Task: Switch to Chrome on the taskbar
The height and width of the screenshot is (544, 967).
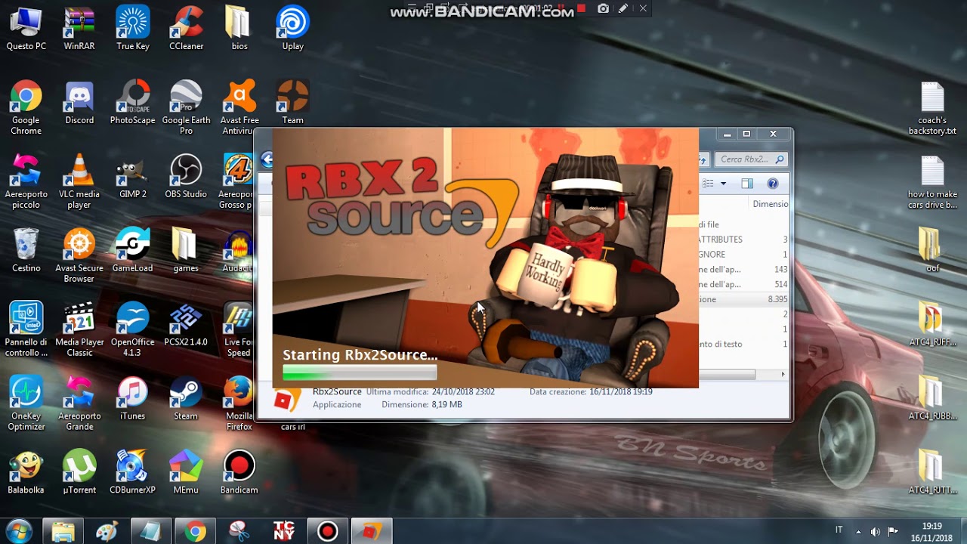Action: click(195, 531)
